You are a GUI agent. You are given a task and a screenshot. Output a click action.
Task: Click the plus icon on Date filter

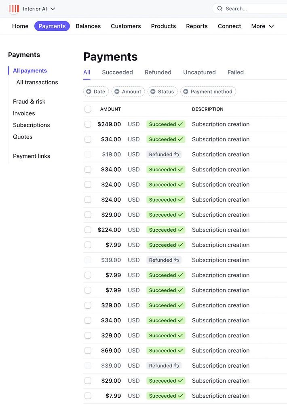89,92
